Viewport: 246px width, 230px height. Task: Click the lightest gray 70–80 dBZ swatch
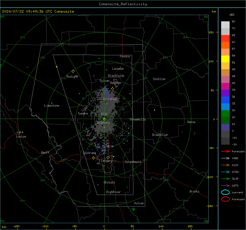coord(225,25)
